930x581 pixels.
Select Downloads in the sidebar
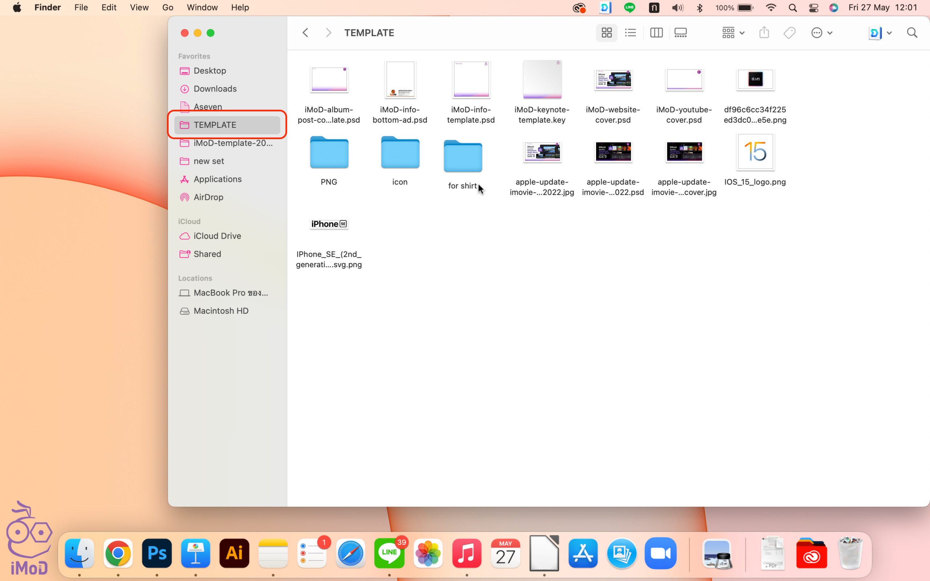(x=215, y=89)
